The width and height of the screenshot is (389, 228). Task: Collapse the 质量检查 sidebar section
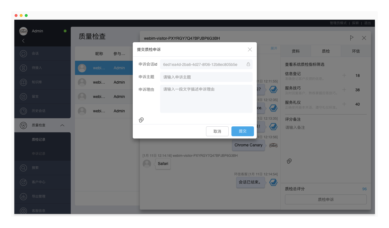pos(63,125)
